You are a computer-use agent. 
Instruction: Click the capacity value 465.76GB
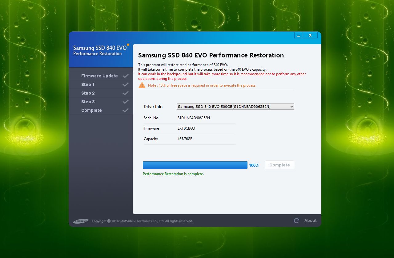click(185, 139)
